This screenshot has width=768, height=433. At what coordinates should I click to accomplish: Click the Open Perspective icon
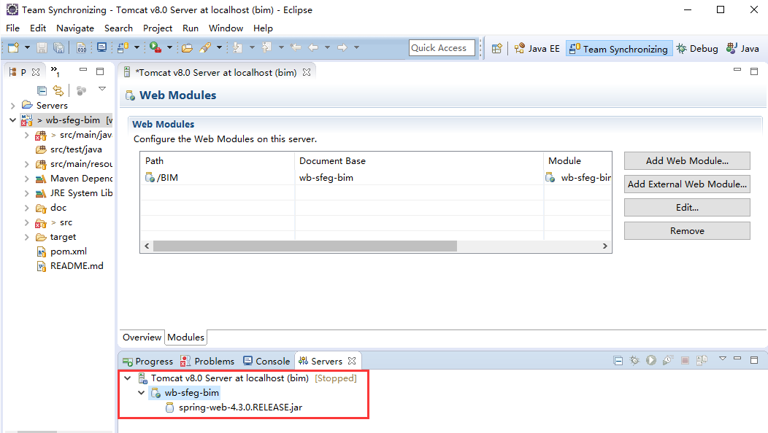(x=496, y=48)
